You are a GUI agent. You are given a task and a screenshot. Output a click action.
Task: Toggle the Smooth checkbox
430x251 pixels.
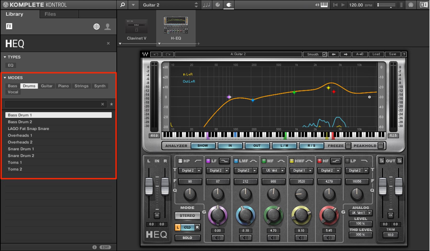(x=324, y=54)
